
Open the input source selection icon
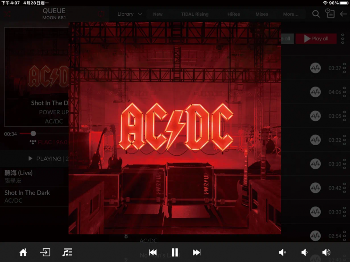pos(45,252)
